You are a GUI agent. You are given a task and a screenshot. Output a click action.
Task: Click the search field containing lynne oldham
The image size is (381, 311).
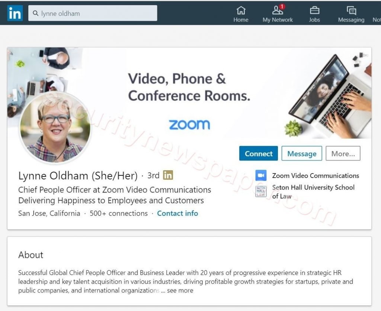pyautogui.click(x=93, y=13)
